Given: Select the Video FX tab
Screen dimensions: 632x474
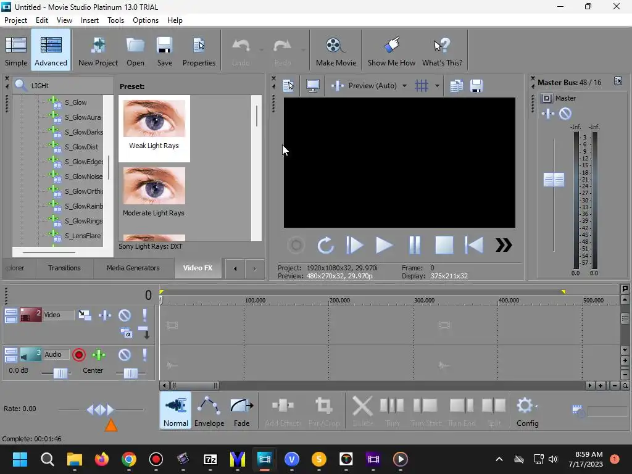Looking at the screenshot, I should (197, 268).
